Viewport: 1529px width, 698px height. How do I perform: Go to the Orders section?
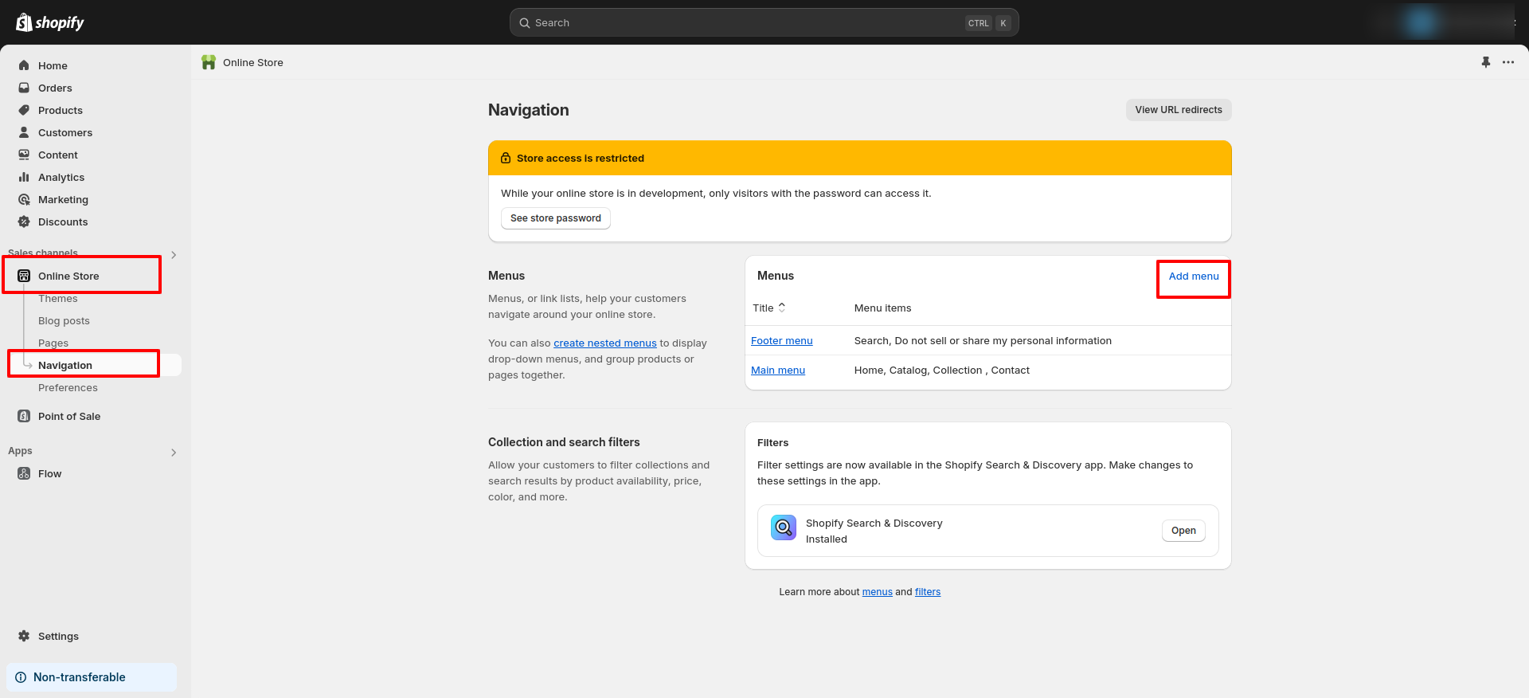pos(55,88)
